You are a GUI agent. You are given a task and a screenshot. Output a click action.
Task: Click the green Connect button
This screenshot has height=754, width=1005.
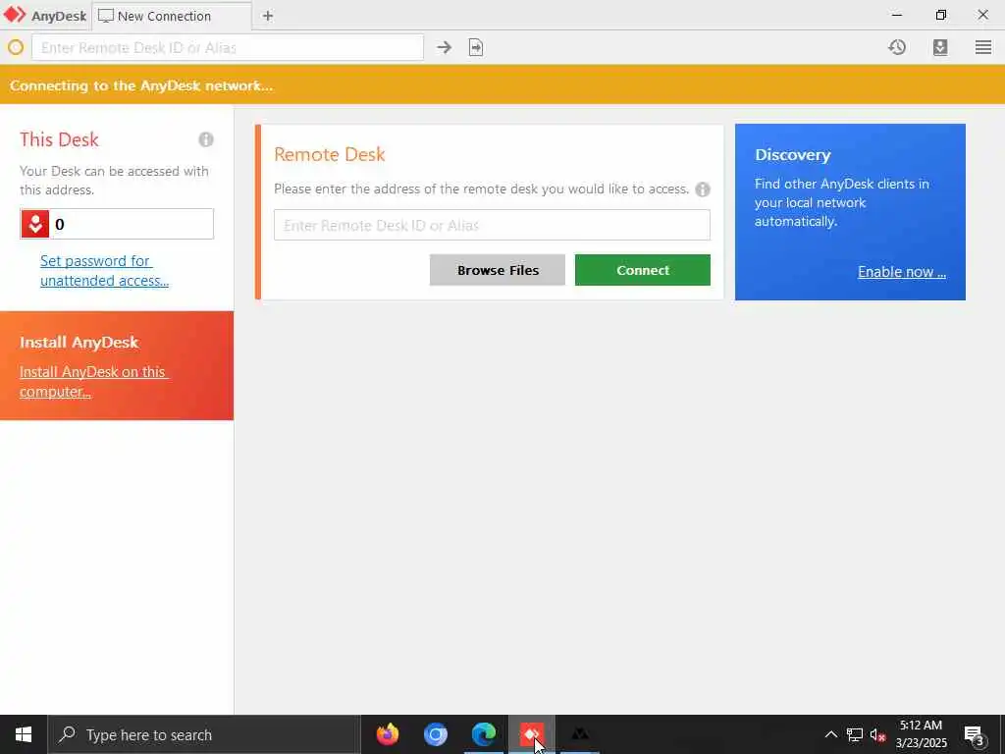[x=642, y=270]
